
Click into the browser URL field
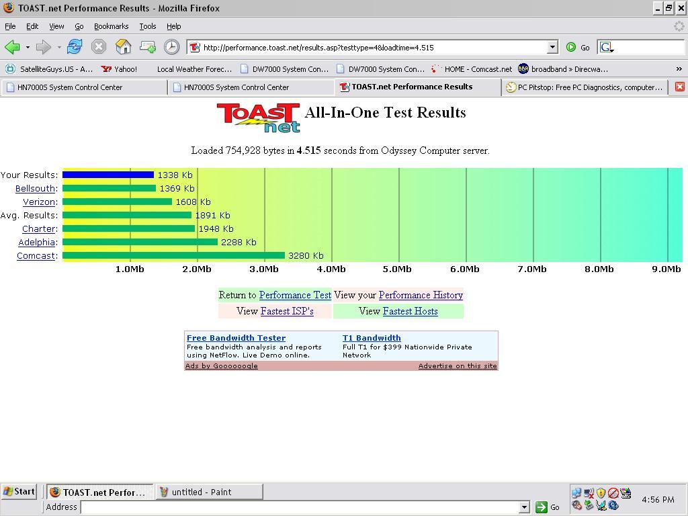[x=373, y=48]
